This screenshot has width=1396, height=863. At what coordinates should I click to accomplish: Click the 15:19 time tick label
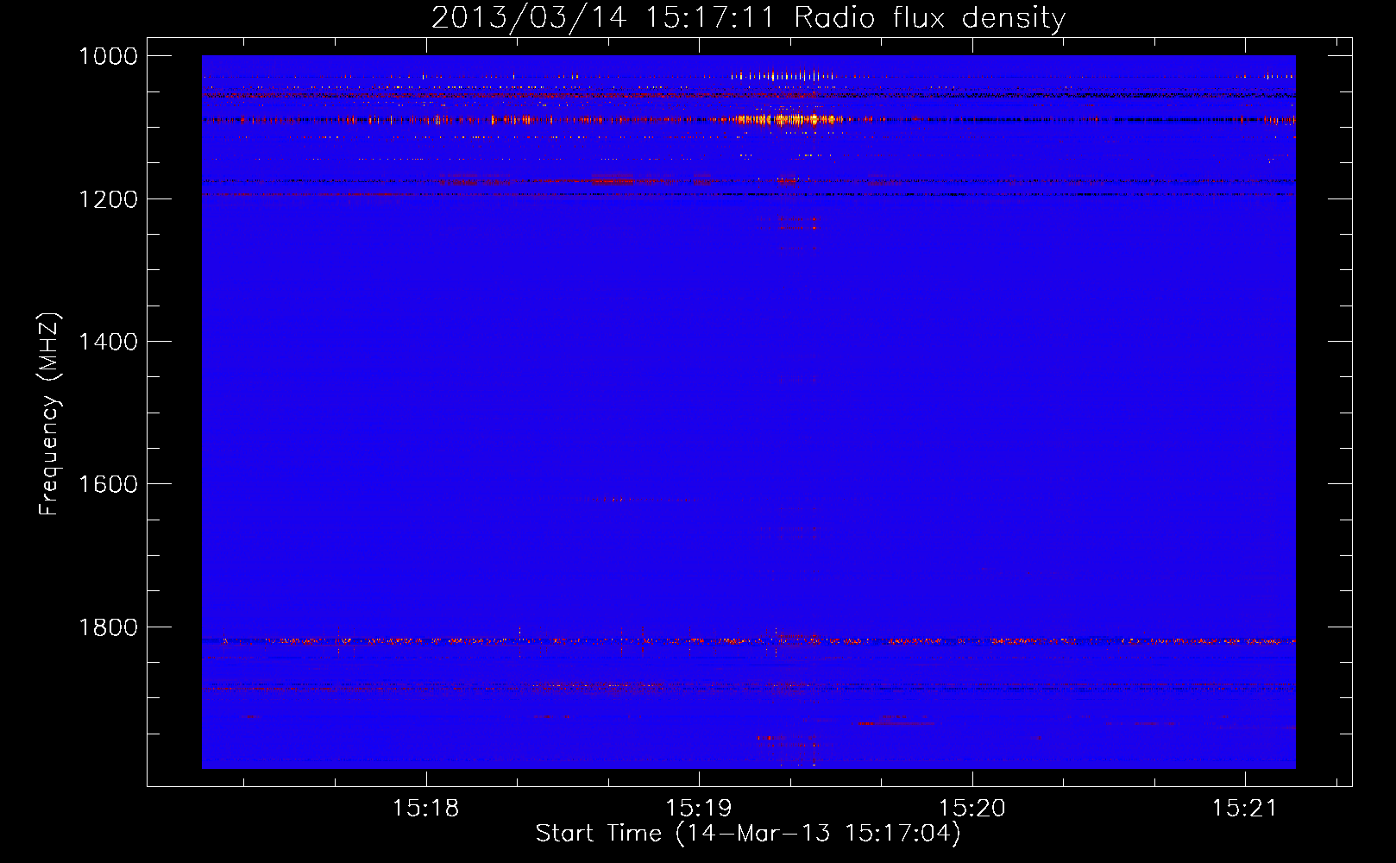click(698, 808)
